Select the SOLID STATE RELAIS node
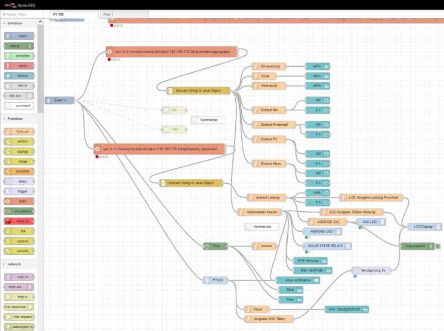The height and width of the screenshot is (331, 444). (x=327, y=246)
